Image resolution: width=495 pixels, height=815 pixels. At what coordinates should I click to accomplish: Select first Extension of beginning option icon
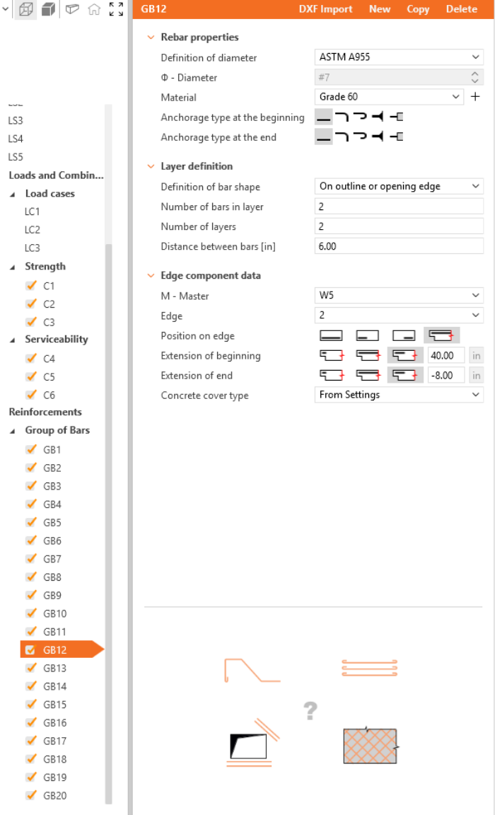point(331,356)
